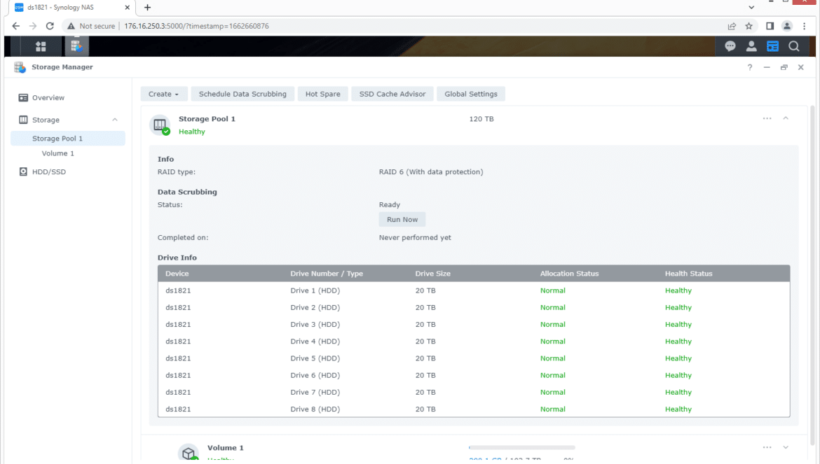Screen dimensions: 820x464
Task: Click the Overview sidebar icon
Action: tap(23, 97)
